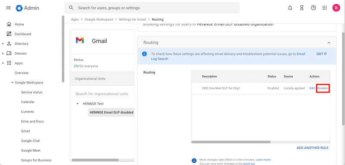Screen dimensions: 345x165
Task: Click Settings for Gmail breadcrumb
Action: [132, 19]
